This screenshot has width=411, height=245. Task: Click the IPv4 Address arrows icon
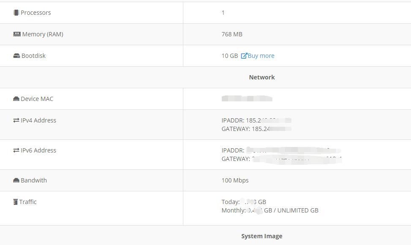[16, 120]
